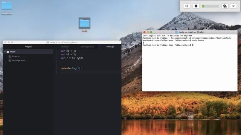This screenshot has width=241, height=135.
Task: Close the recording control panel
Action: (x=233, y=6)
